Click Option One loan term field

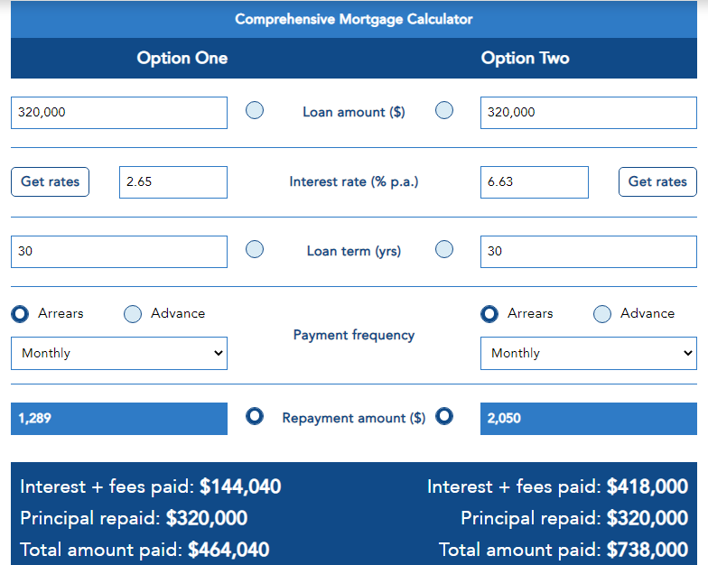point(119,252)
